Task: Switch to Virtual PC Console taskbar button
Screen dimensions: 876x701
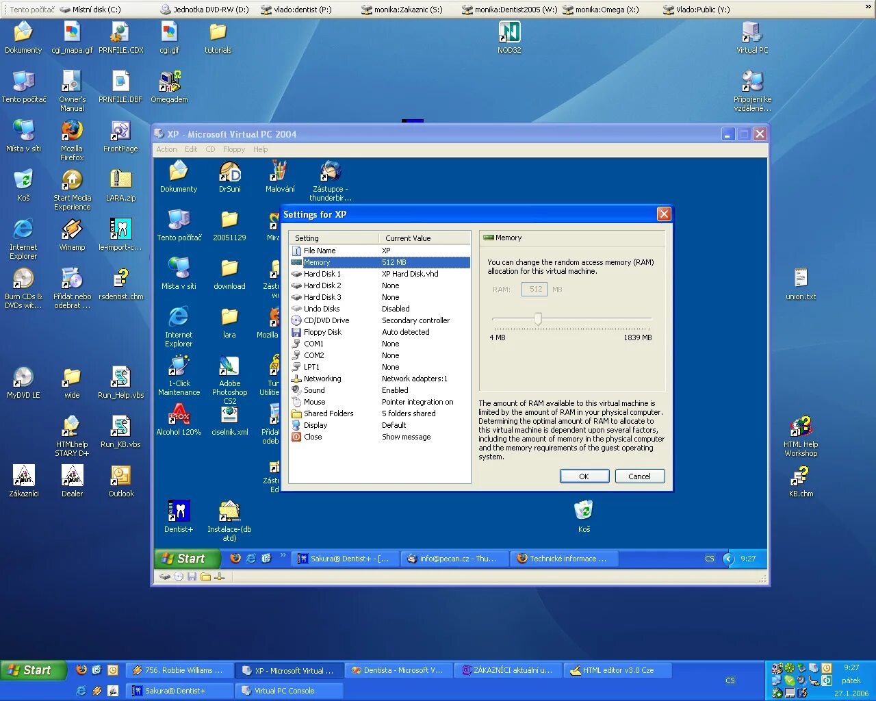Action: [x=289, y=691]
